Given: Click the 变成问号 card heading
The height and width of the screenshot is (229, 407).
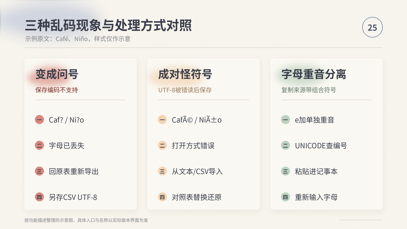Looking at the screenshot, I should 57,74.
